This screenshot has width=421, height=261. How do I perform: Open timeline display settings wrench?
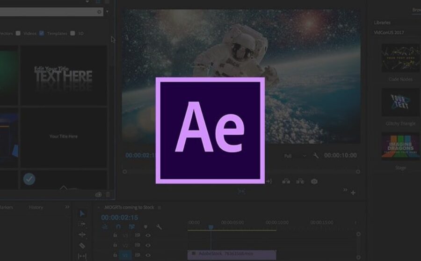tap(159, 227)
